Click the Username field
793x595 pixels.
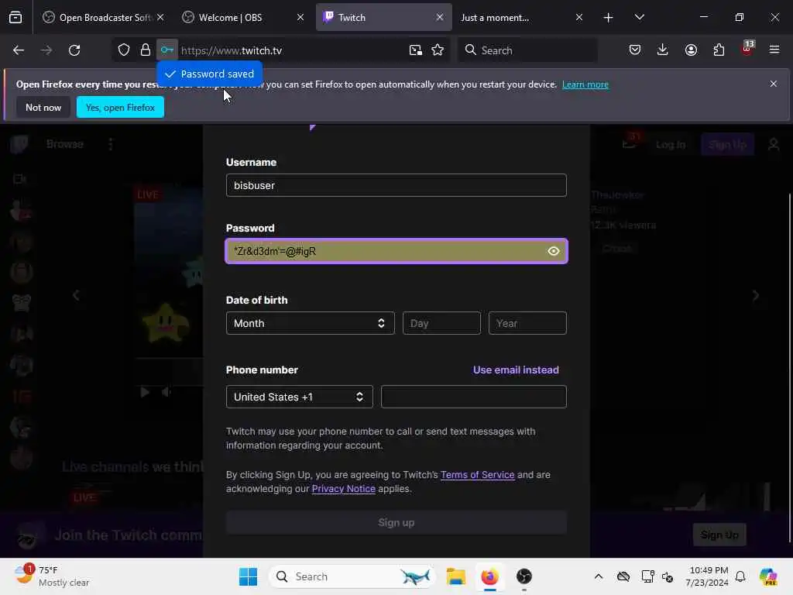396,185
